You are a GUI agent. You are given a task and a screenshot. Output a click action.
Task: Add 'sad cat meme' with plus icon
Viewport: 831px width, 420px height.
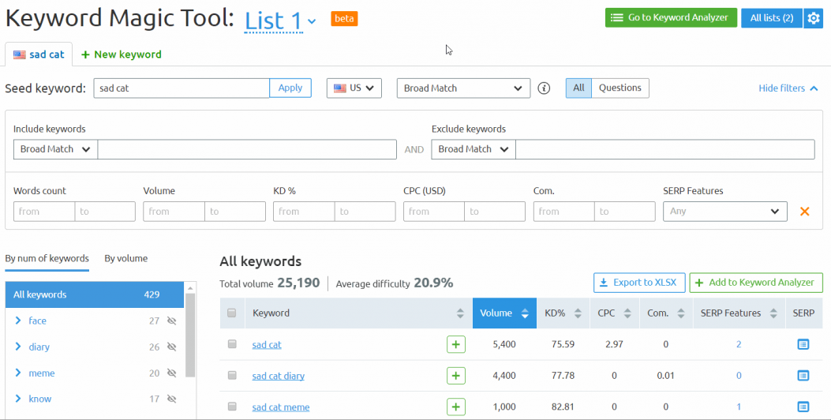(x=456, y=407)
